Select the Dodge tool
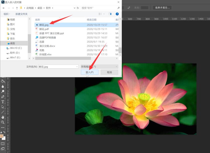 (x=3, y=91)
